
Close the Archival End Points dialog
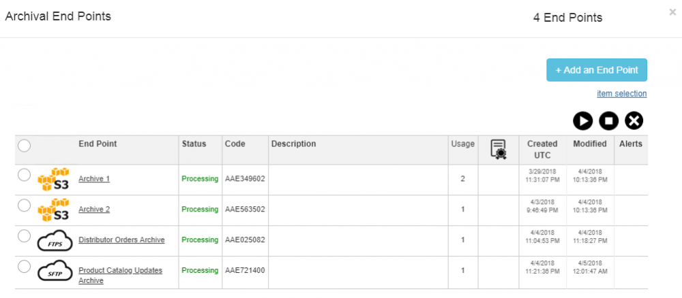point(672,12)
